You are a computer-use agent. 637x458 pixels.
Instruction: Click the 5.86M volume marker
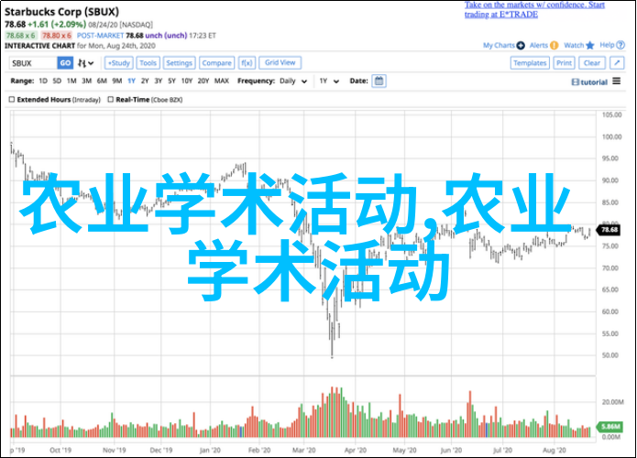610,426
